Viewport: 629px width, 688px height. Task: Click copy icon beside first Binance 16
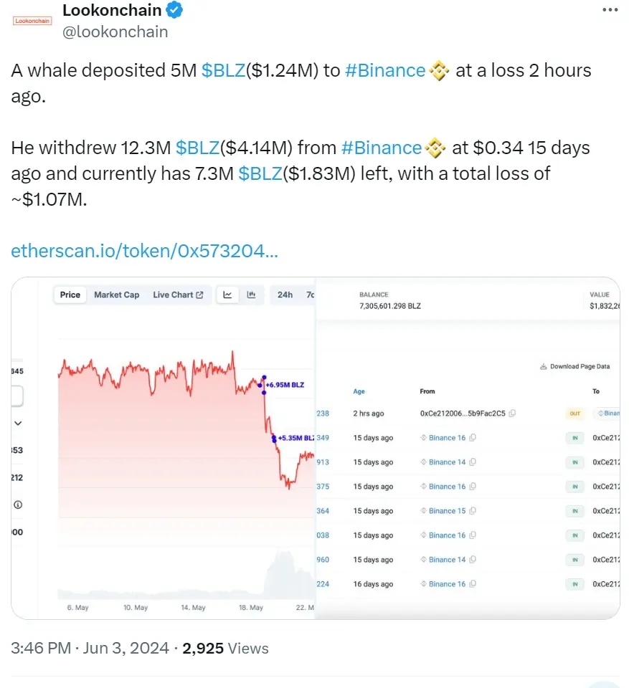coord(473,438)
